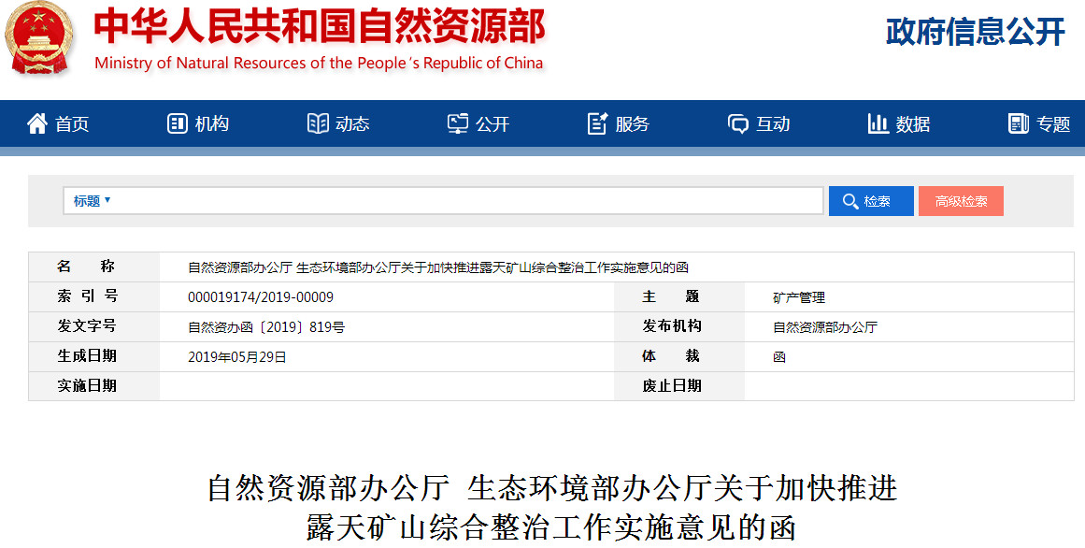Expand the 标题 search field dropdown
The image size is (1085, 548).
click(x=92, y=201)
